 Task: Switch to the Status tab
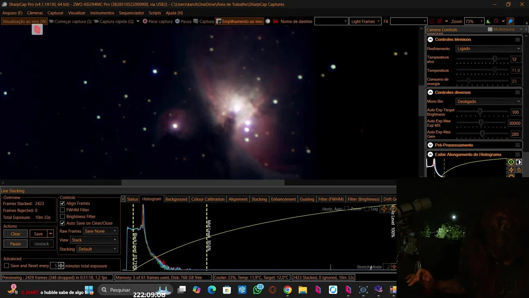[132, 199]
